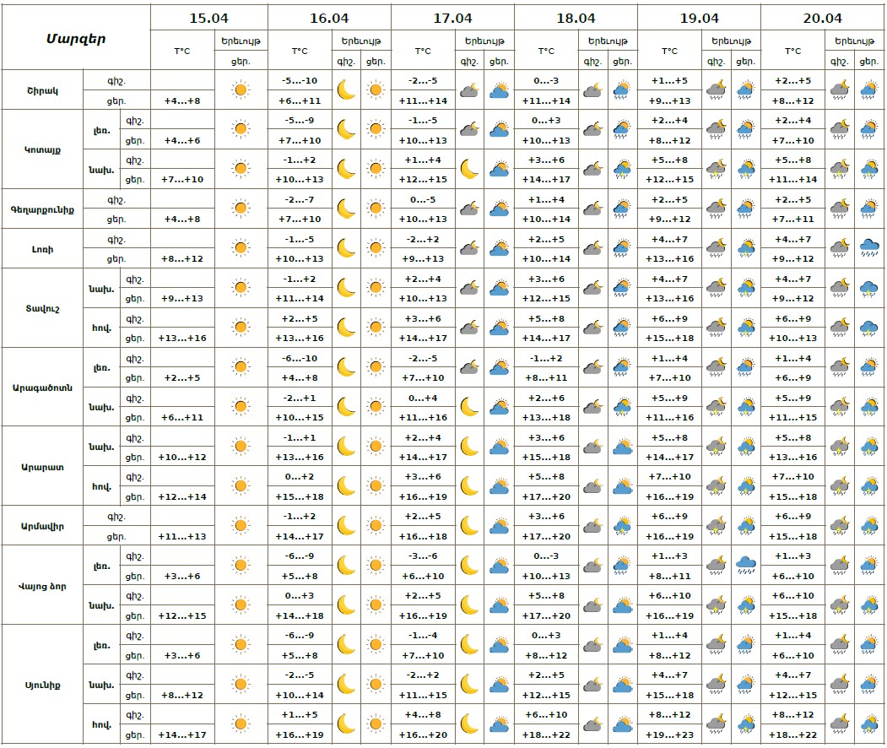Click the night moon icon for Շիրակ on 16.04
Viewport: 887px width, 748px height.
click(x=346, y=89)
